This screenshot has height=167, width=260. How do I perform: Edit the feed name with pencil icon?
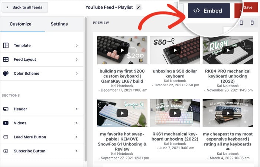[x=139, y=7]
